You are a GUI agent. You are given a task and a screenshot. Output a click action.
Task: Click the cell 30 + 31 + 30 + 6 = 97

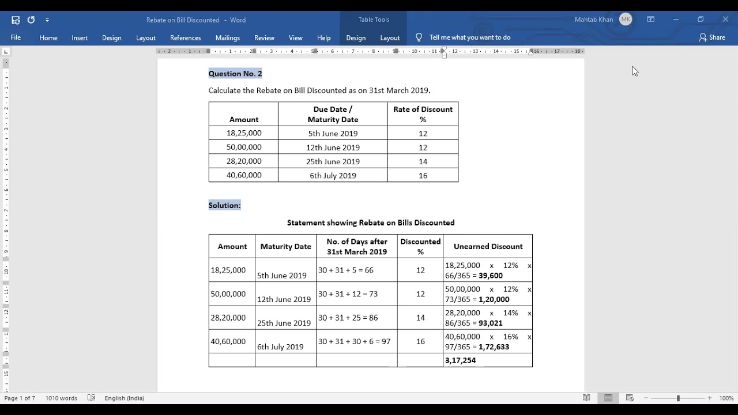point(356,341)
